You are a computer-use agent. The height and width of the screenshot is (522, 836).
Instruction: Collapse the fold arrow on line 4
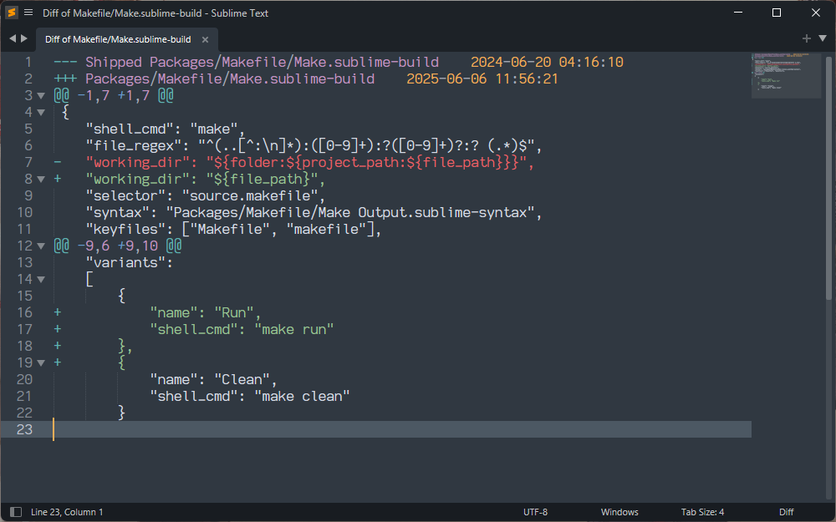click(41, 113)
